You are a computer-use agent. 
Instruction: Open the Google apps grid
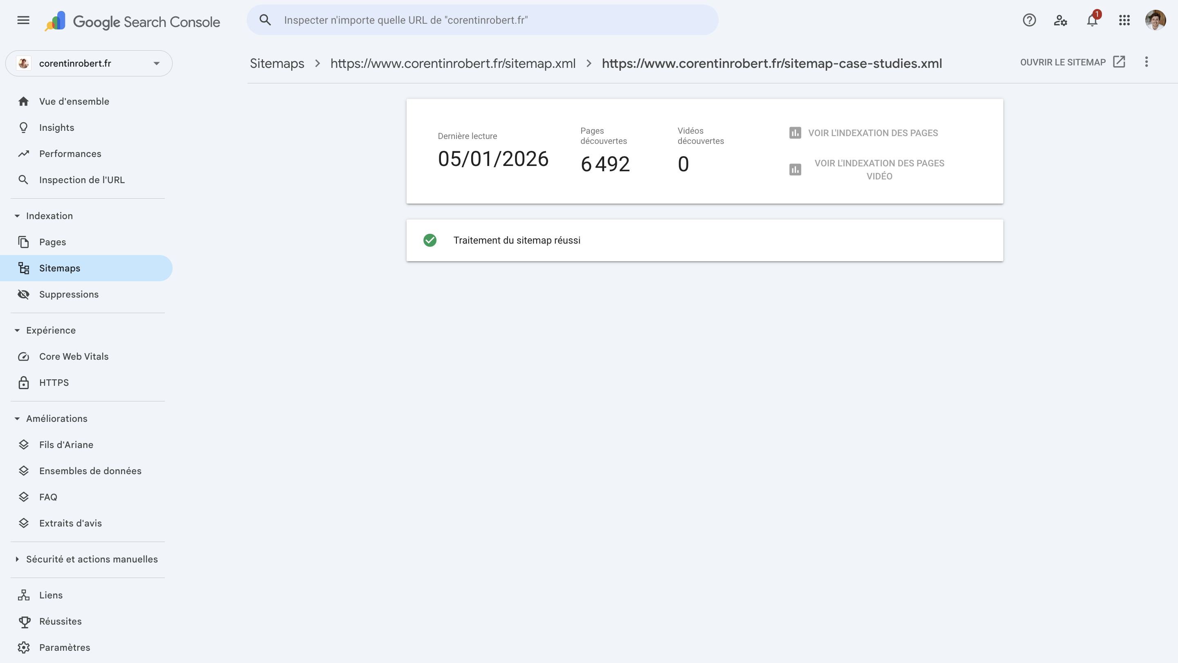[1124, 20]
